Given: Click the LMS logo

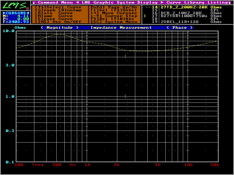Looking at the screenshot, I should click(x=15, y=5).
